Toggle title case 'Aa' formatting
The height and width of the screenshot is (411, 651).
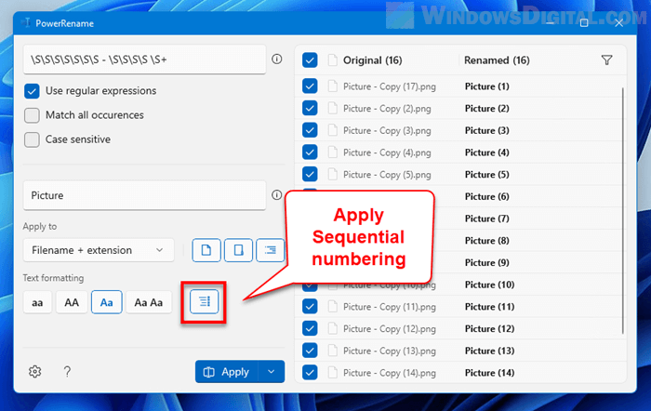(107, 302)
